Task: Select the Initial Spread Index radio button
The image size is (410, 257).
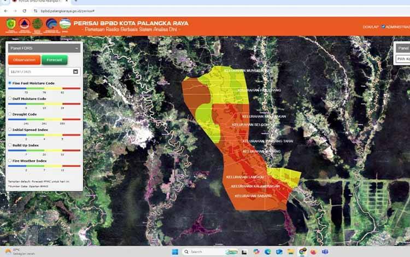Action: point(10,130)
